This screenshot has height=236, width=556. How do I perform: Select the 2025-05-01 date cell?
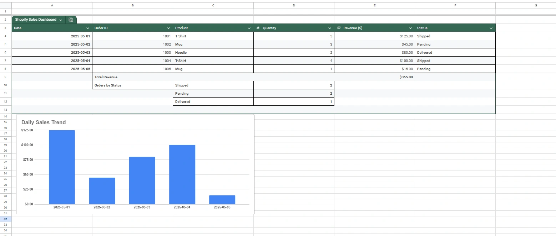pos(52,36)
